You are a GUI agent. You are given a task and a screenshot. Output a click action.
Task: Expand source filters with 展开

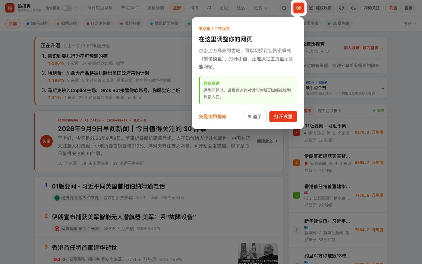coord(409,24)
